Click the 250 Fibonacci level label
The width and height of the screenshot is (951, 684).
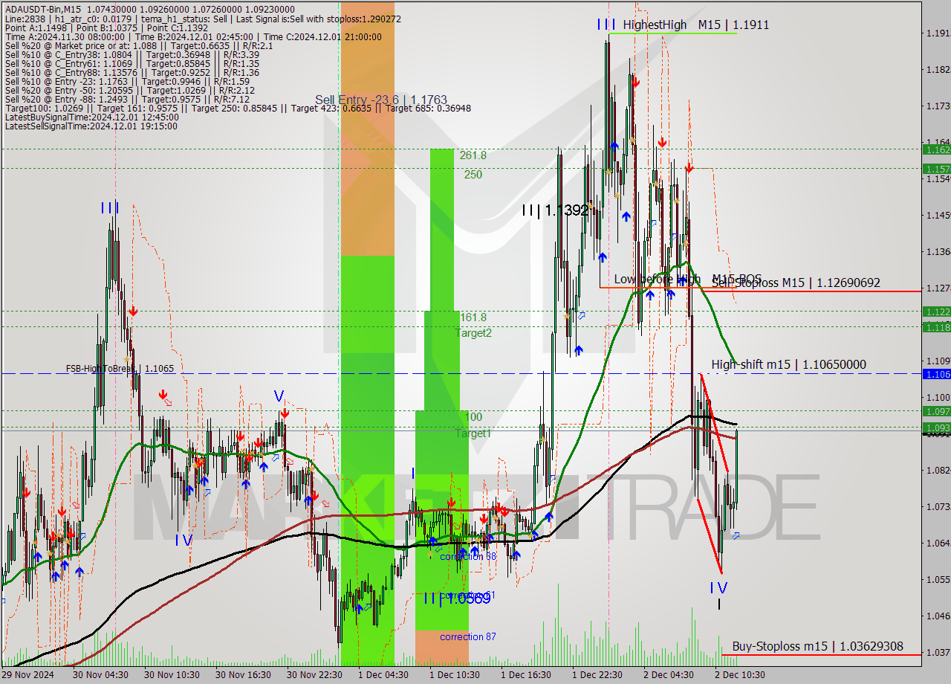[473, 175]
